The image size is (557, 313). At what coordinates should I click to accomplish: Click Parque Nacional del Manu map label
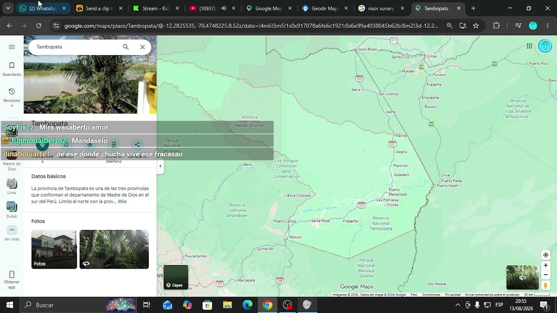pyautogui.click(x=172, y=145)
